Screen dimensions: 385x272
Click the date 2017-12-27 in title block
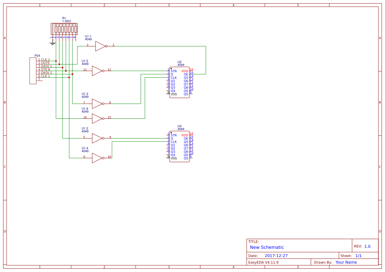coord(276,255)
